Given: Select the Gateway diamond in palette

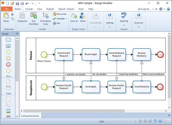Looking at the screenshot, I should click(8, 71).
